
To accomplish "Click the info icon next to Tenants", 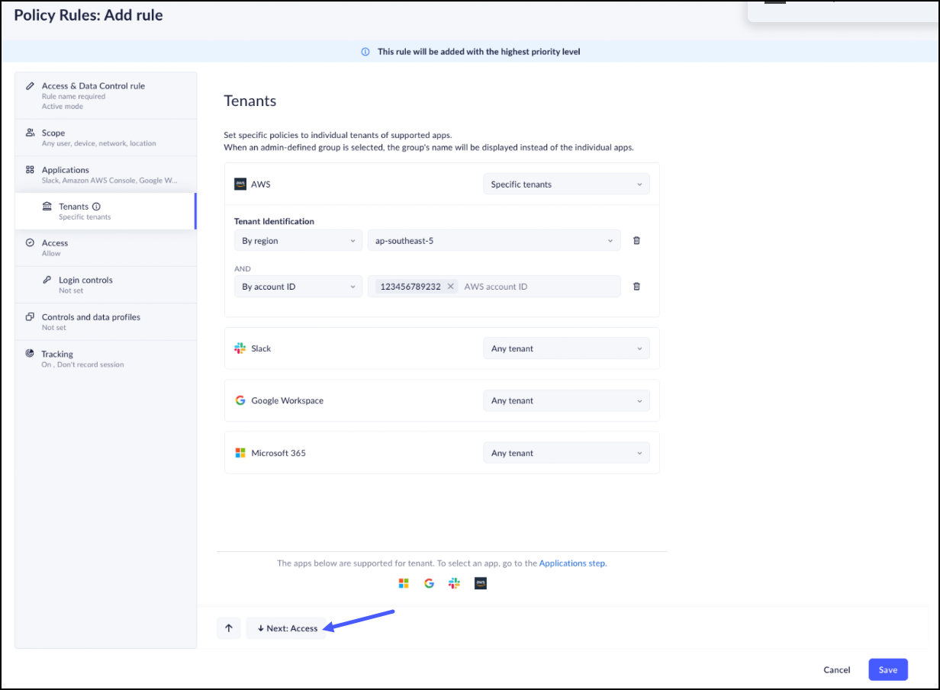I will pos(97,207).
